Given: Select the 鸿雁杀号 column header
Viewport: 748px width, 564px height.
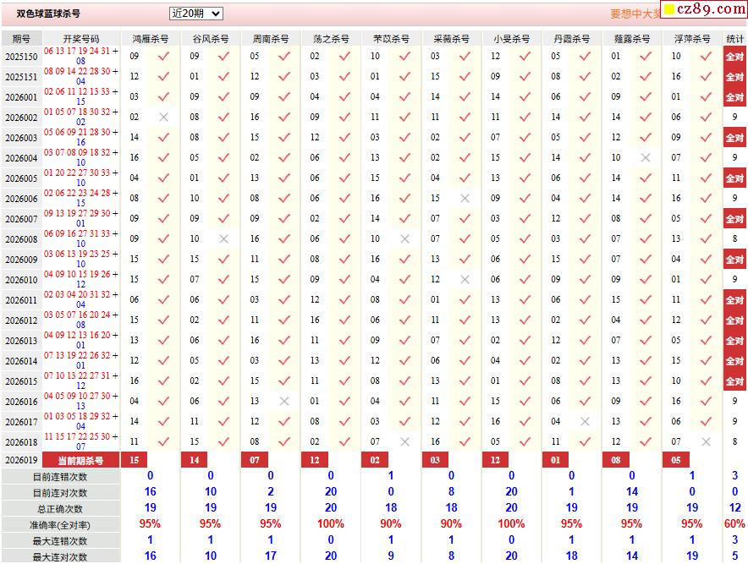Looking at the screenshot, I should click(150, 39).
